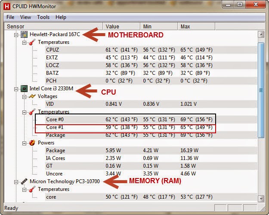Click the Powers flame icon
This screenshot has height=215, width=269.
32,143
